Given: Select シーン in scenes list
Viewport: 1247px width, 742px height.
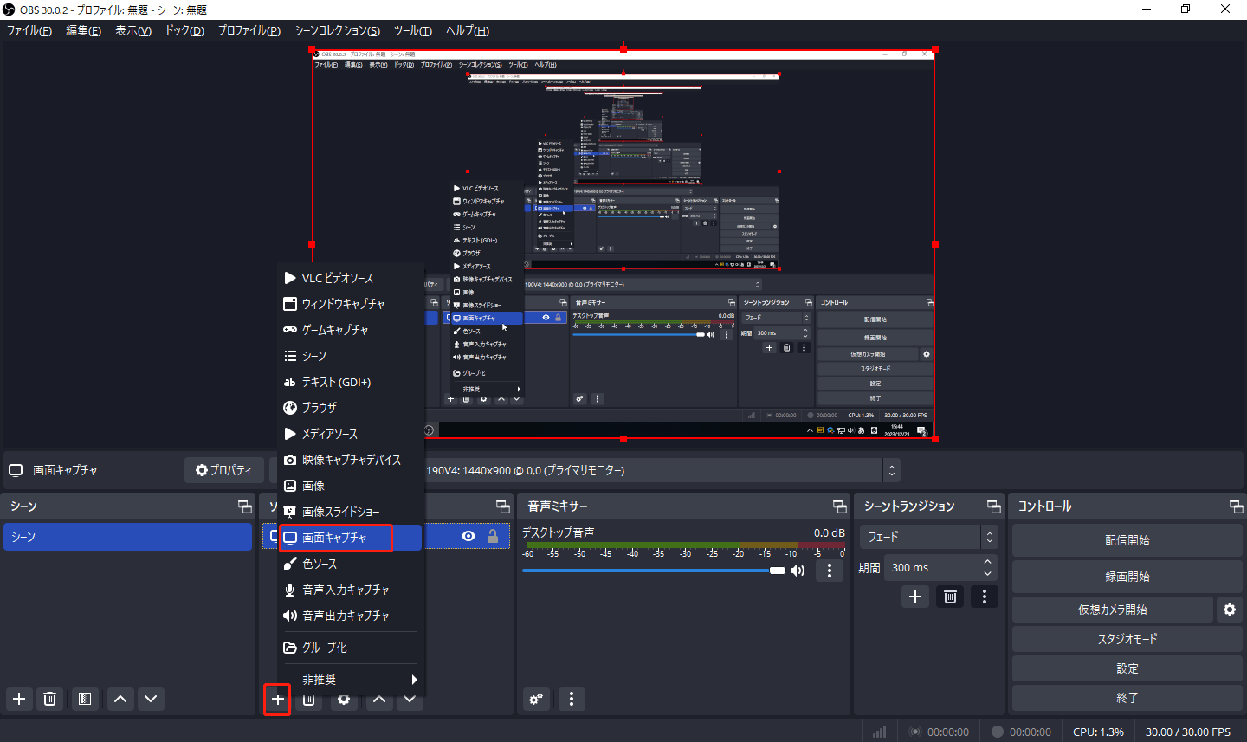Looking at the screenshot, I should click(x=127, y=537).
